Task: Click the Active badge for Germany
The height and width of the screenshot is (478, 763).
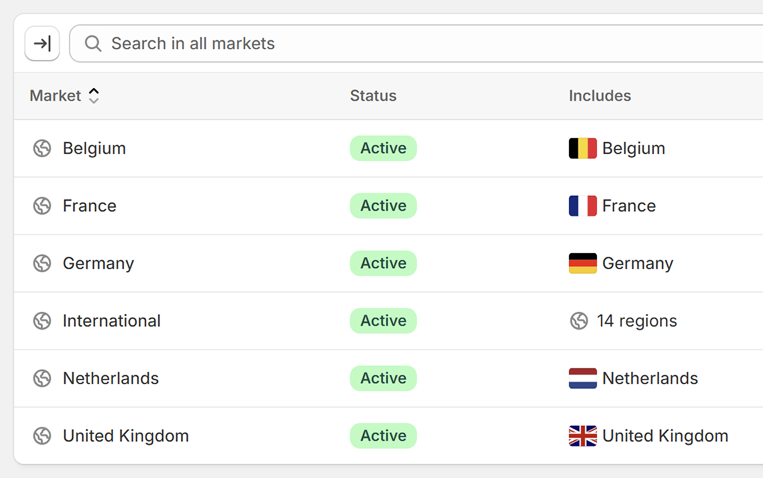Action: (x=383, y=263)
